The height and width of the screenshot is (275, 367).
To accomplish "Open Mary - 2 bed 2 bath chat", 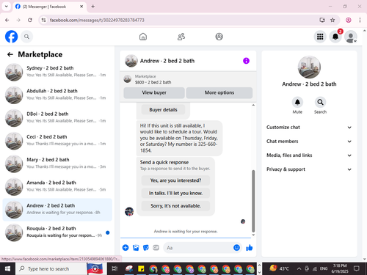I will 57,164.
